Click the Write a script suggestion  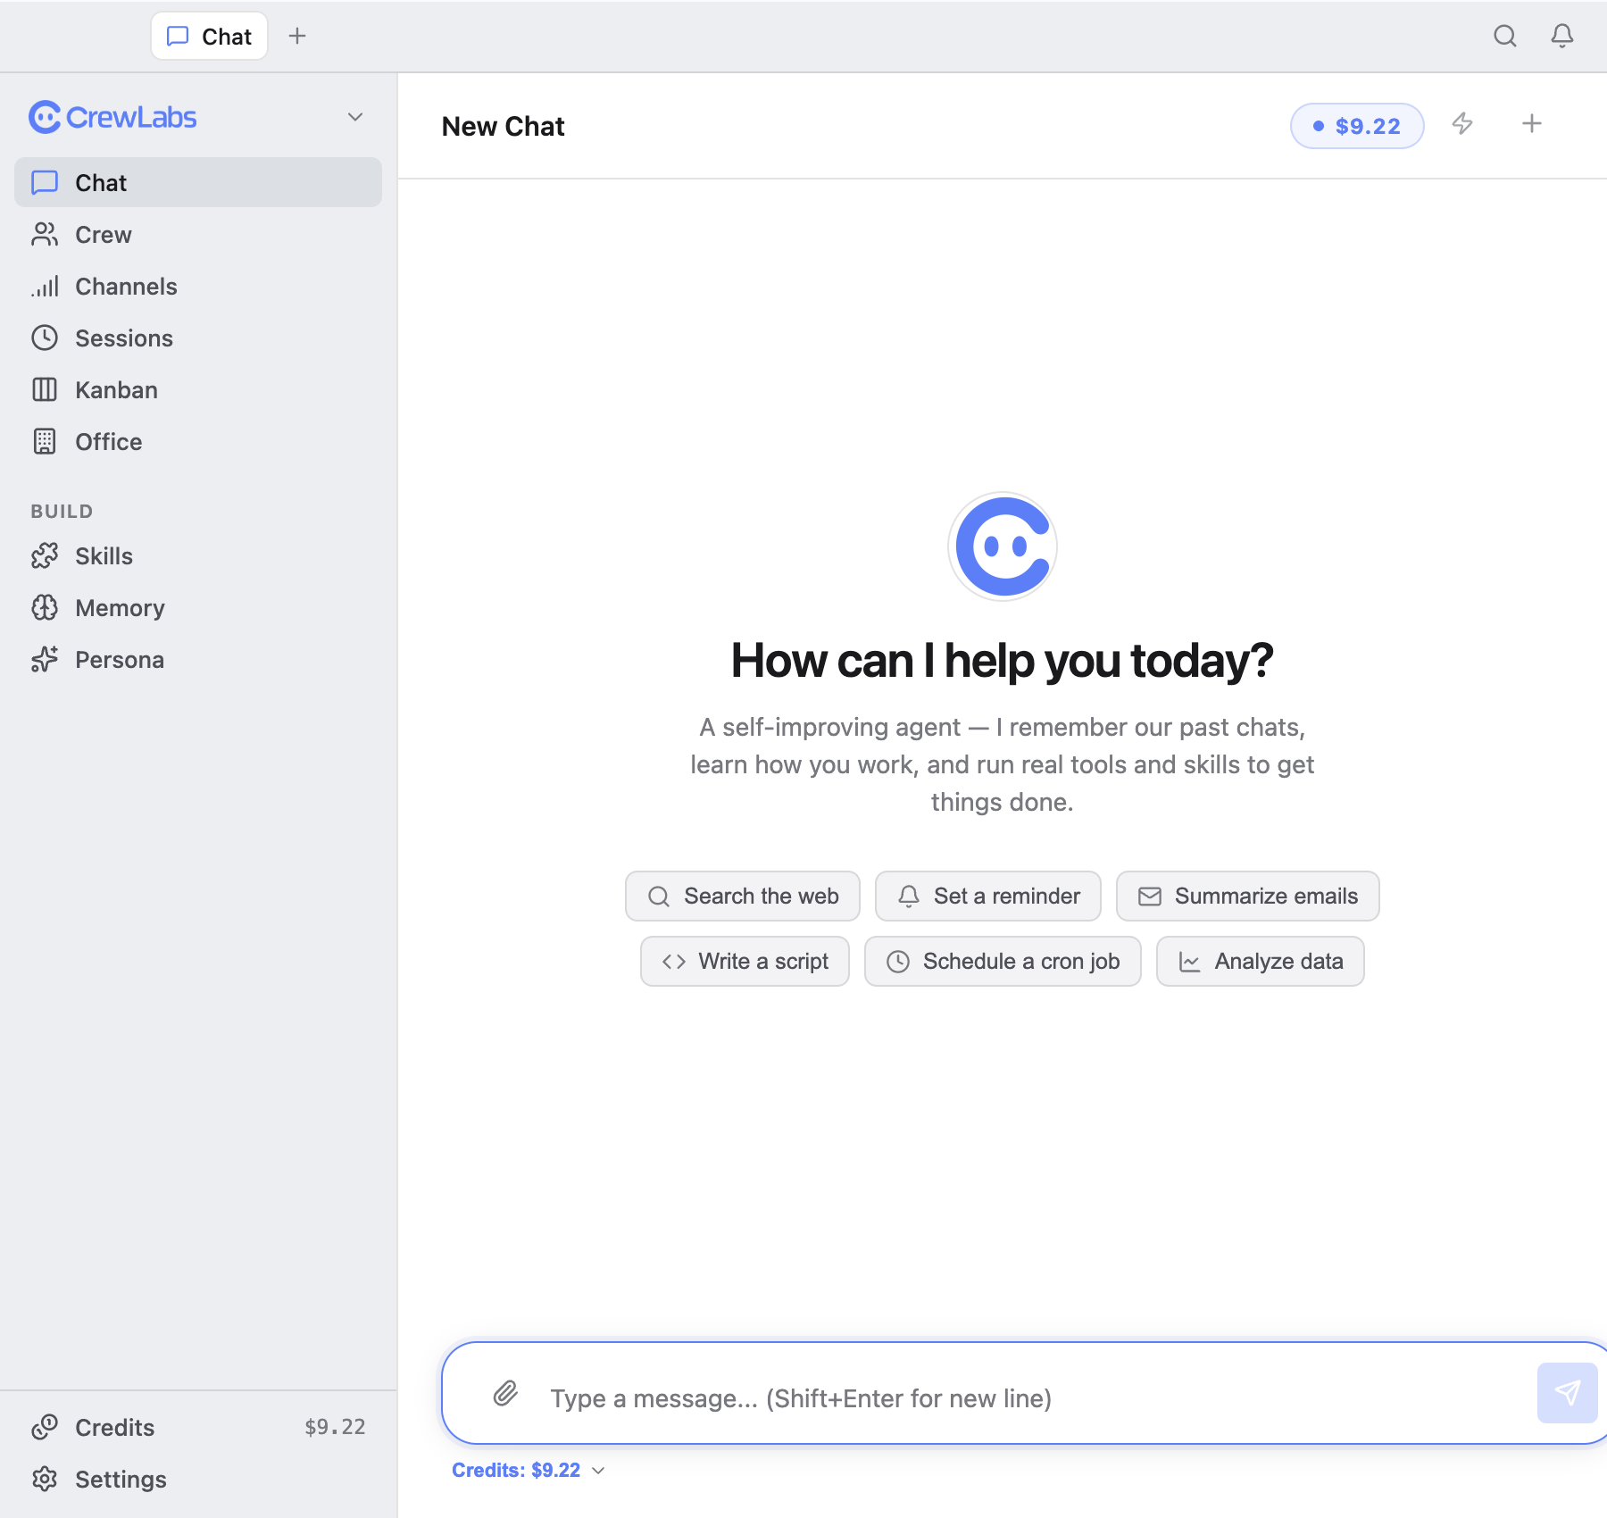tap(745, 961)
